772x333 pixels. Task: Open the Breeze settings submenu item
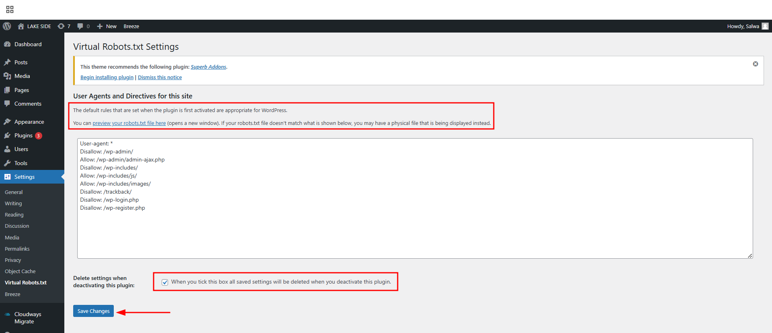coord(12,294)
